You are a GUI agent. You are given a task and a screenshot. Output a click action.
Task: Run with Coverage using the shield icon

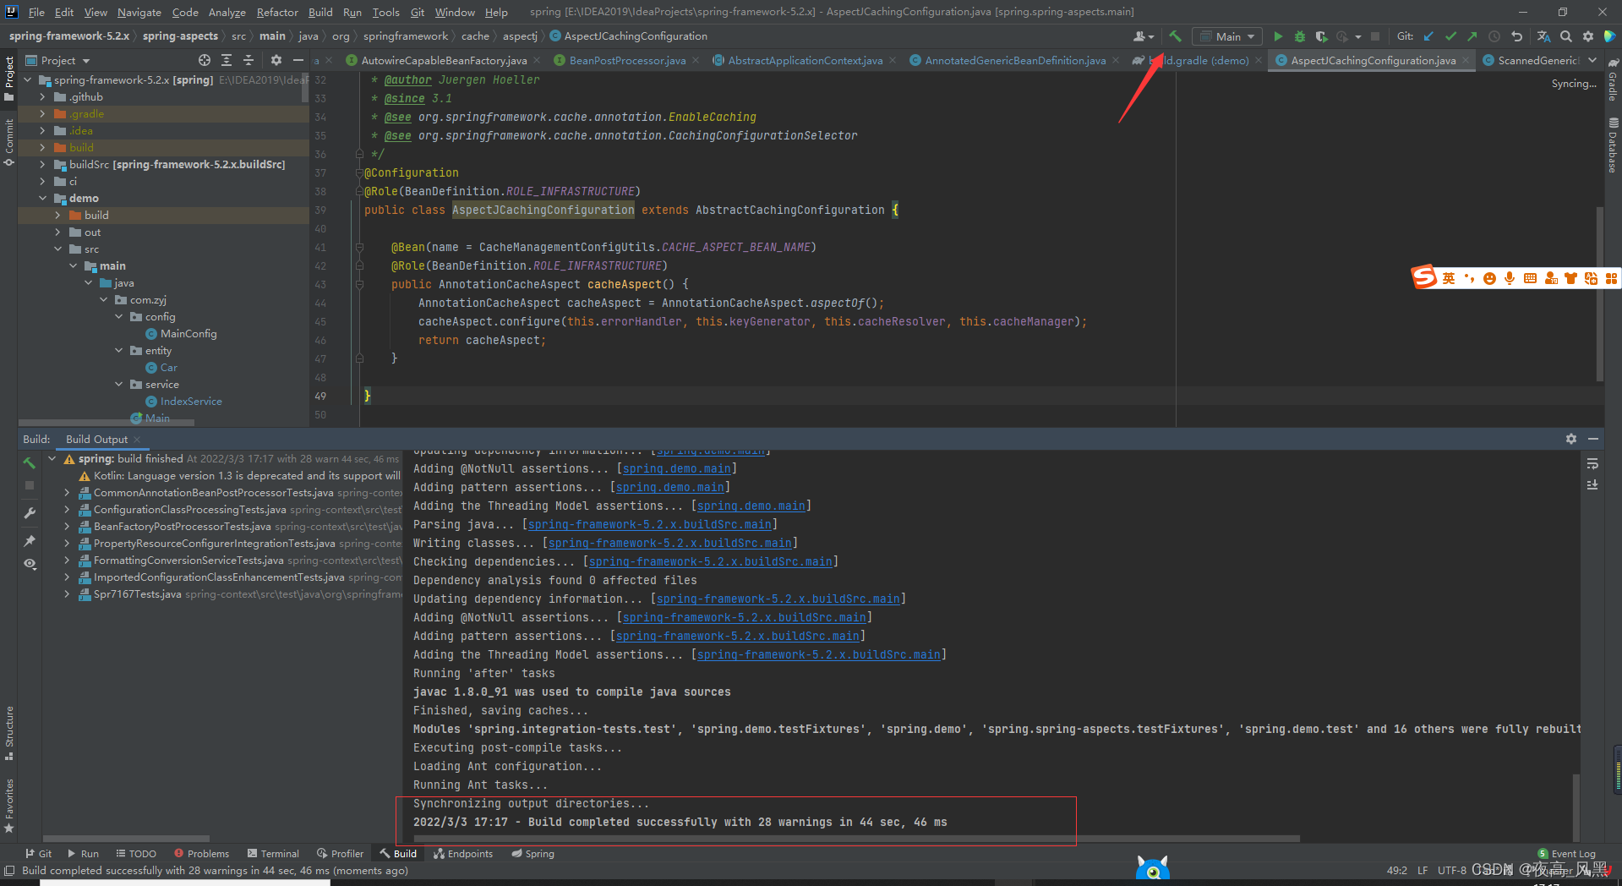click(x=1321, y=36)
